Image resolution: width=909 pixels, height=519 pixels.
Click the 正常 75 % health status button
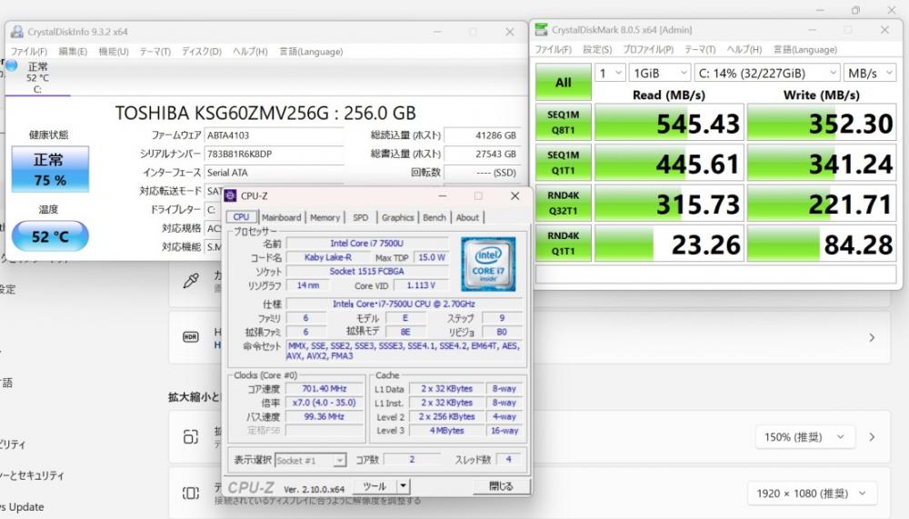(50, 169)
